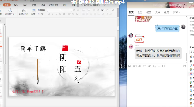Increase paragraph indent in ribbon
This screenshot has width=194, height=107.
(98, 10)
